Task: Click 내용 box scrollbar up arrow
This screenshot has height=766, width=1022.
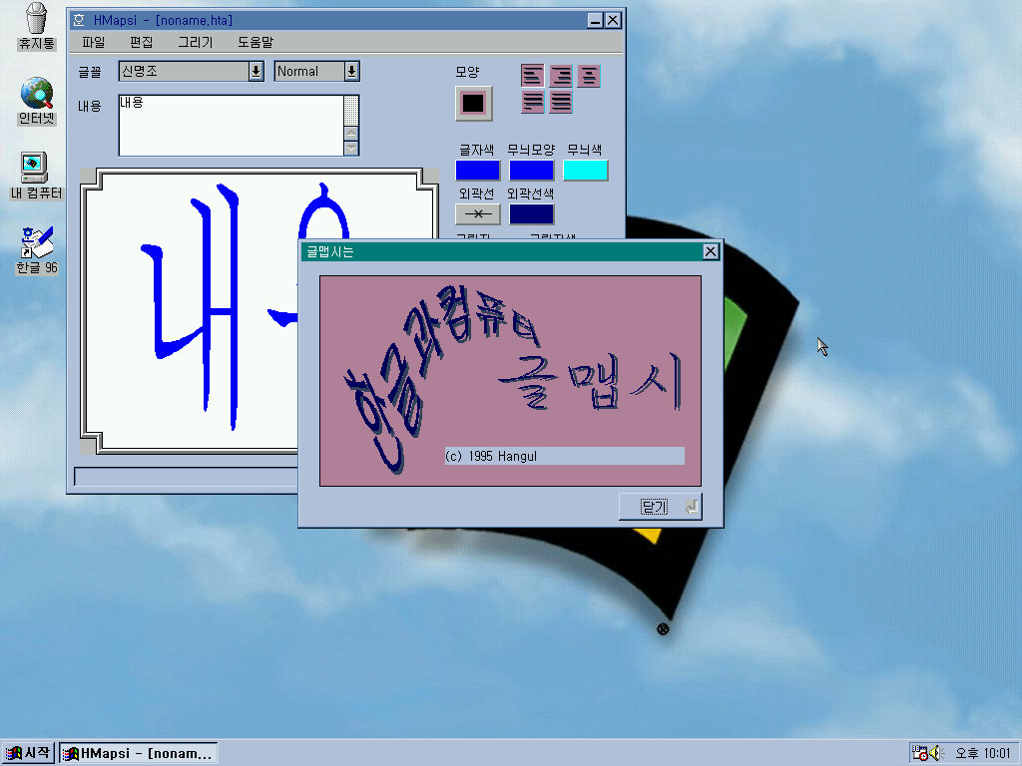Action: [x=351, y=134]
